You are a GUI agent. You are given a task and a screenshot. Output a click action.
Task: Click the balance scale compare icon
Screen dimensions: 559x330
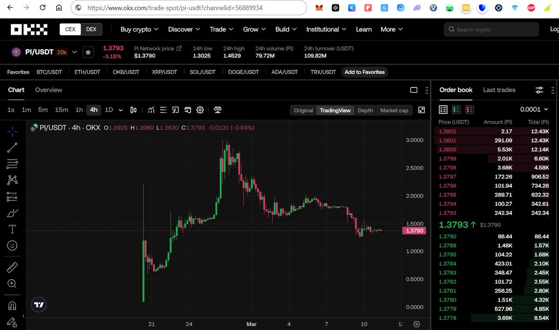(x=217, y=110)
